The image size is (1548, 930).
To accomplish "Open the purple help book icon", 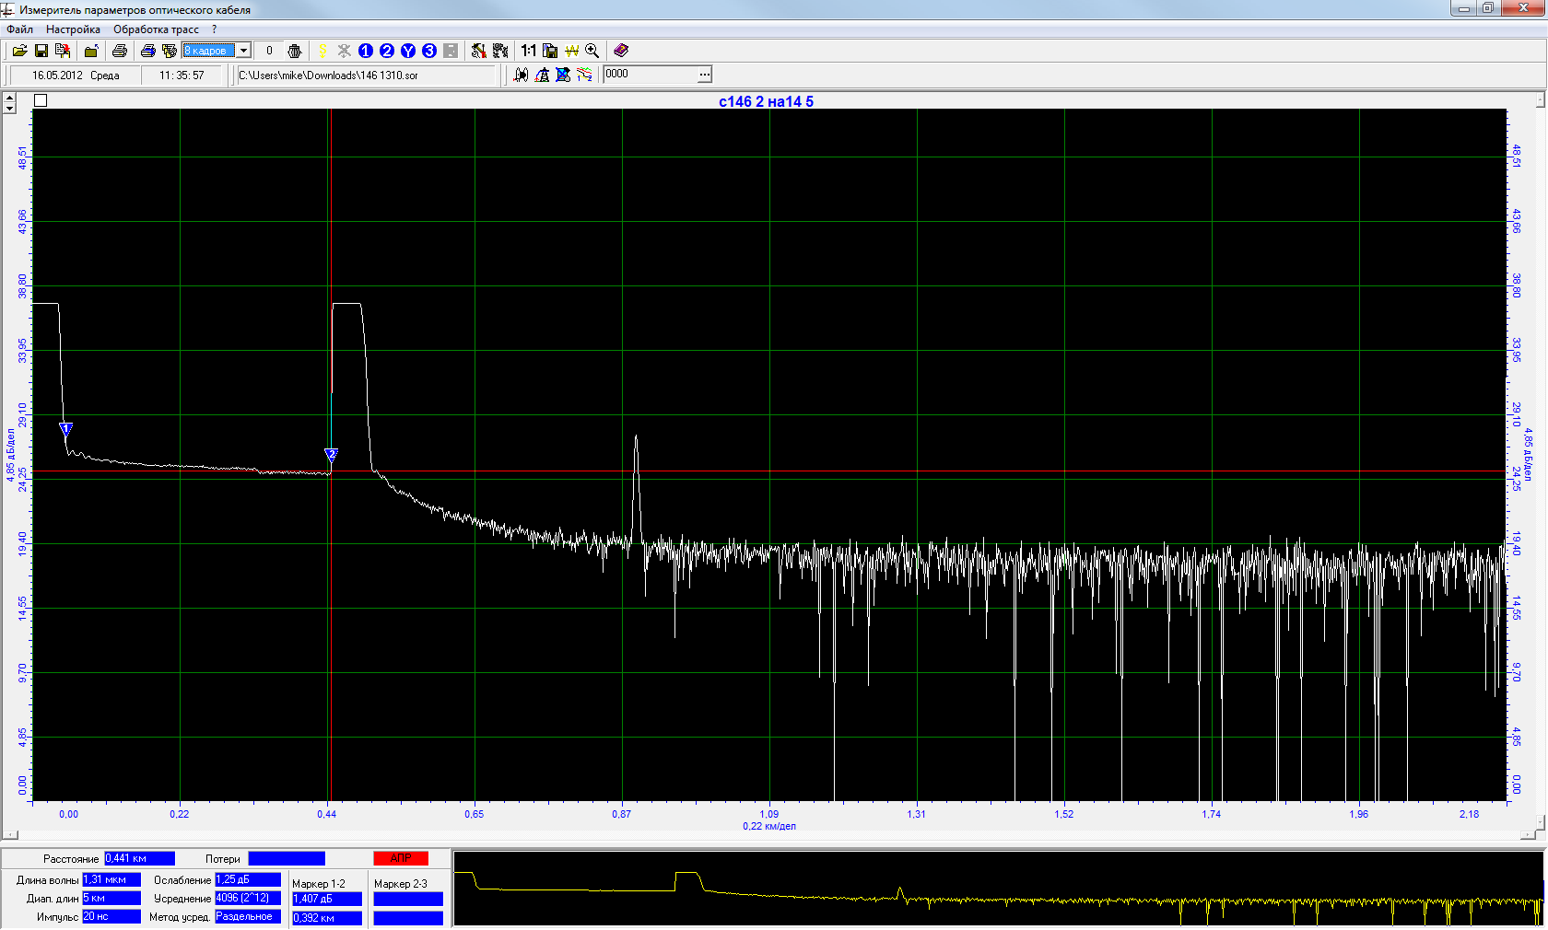I will [621, 51].
